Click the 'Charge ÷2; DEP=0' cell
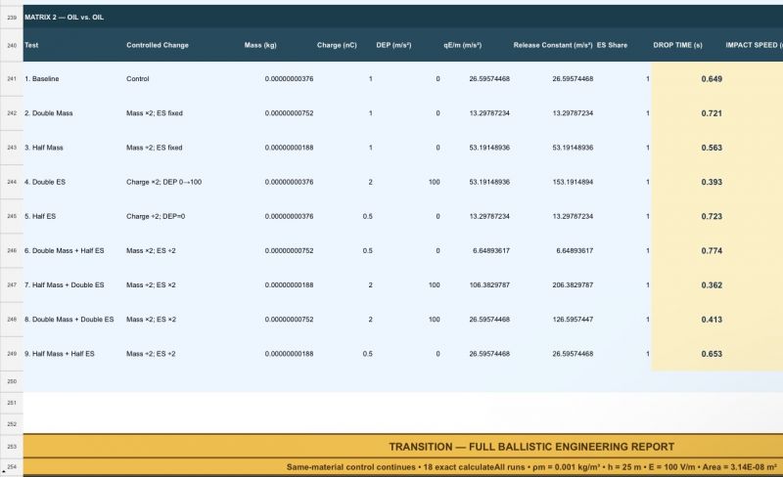This screenshot has width=783, height=477. [156, 216]
